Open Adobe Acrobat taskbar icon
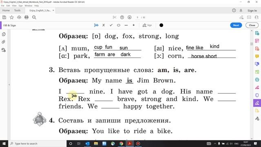261x147 pixels. tap(130, 143)
